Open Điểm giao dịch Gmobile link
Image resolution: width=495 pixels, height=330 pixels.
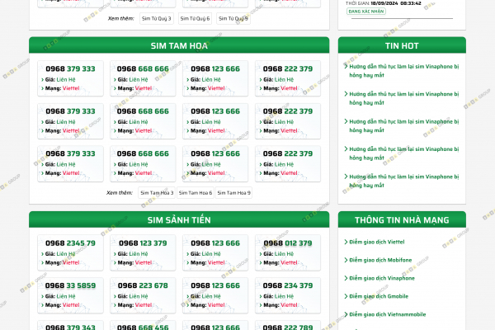coord(379,296)
